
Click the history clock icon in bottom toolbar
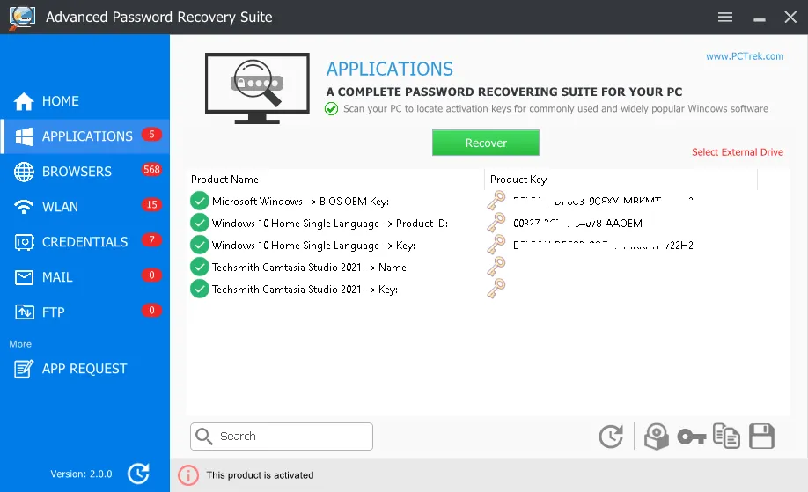(611, 437)
